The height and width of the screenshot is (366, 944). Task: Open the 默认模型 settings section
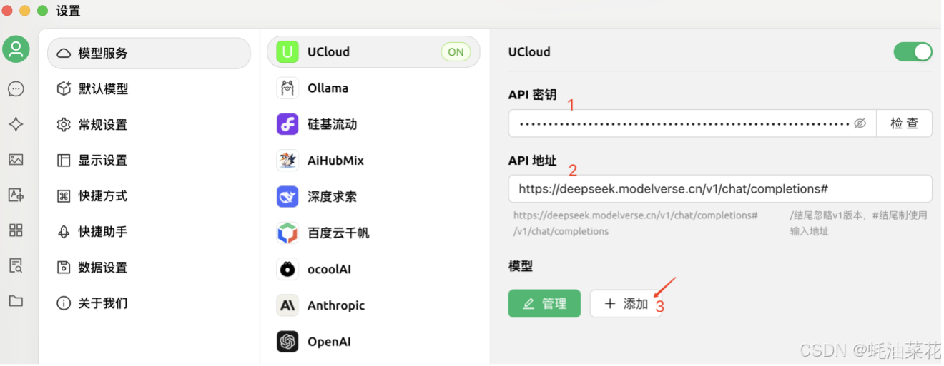(149, 89)
